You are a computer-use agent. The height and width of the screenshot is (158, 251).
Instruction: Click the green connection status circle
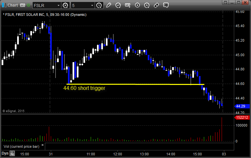pos(28,5)
